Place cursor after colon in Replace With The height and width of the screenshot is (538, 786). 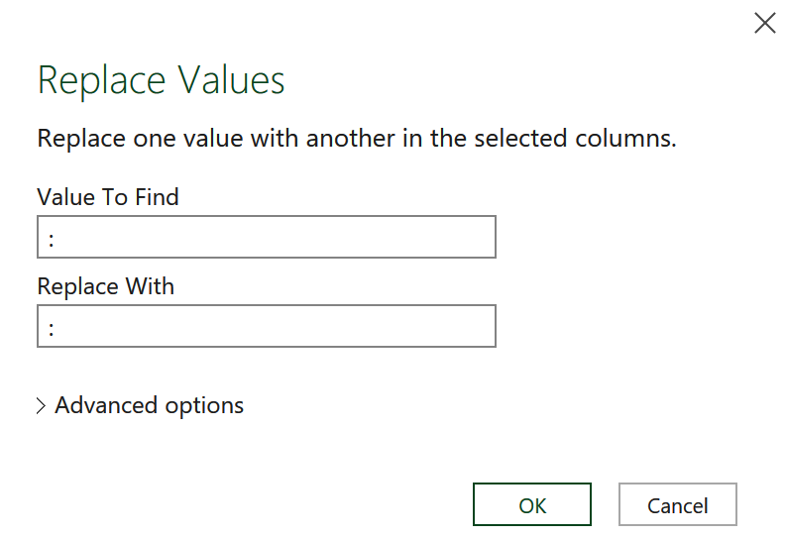tap(56, 328)
